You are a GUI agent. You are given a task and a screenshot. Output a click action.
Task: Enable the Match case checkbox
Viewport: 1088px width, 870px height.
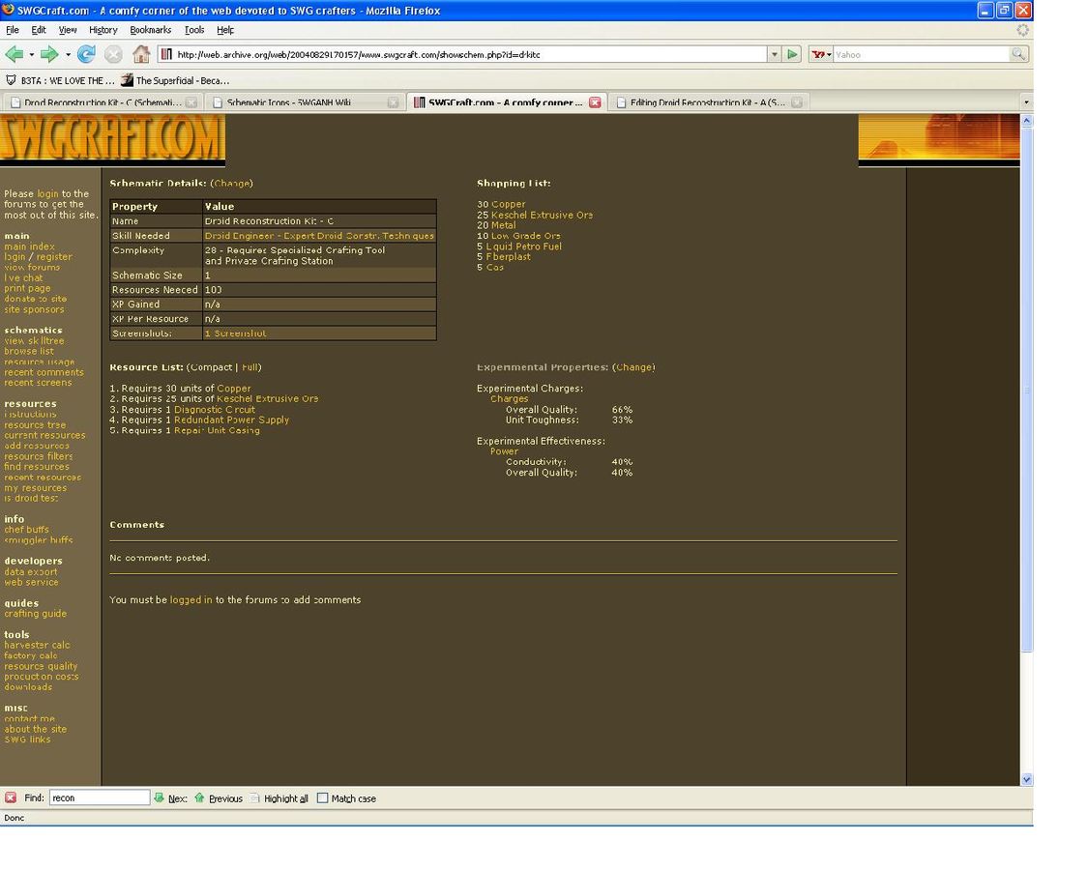click(323, 797)
